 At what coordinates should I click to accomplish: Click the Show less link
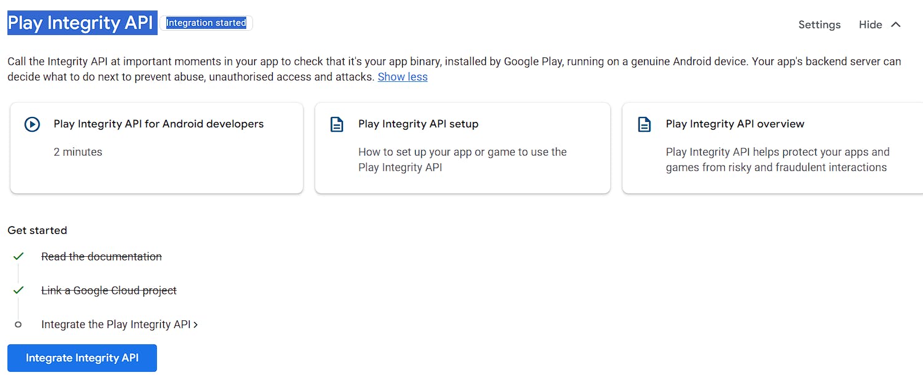point(403,77)
